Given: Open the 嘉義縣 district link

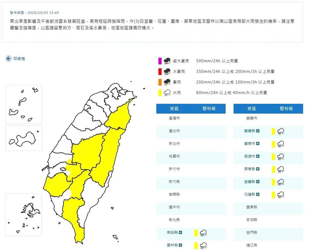Looking at the screenshot, I should (x=250, y=131).
